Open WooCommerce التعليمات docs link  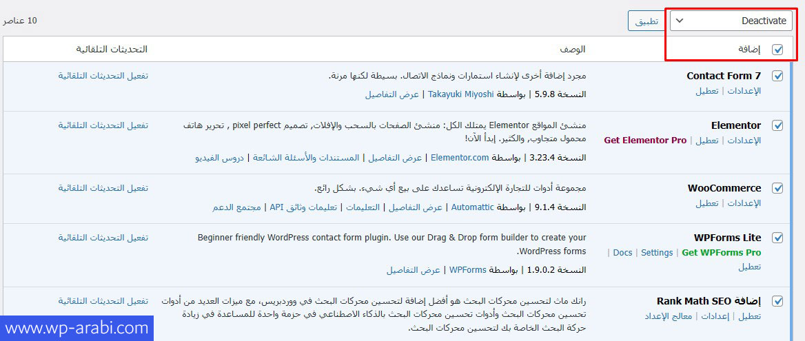pos(363,207)
